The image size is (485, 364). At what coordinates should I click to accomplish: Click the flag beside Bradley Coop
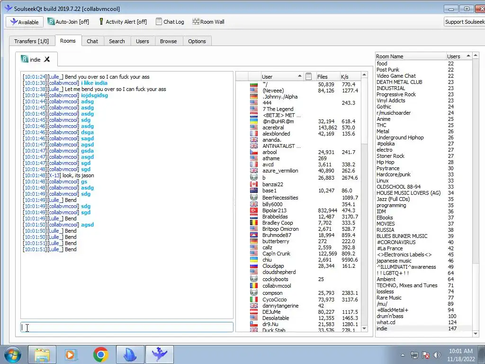(254, 223)
